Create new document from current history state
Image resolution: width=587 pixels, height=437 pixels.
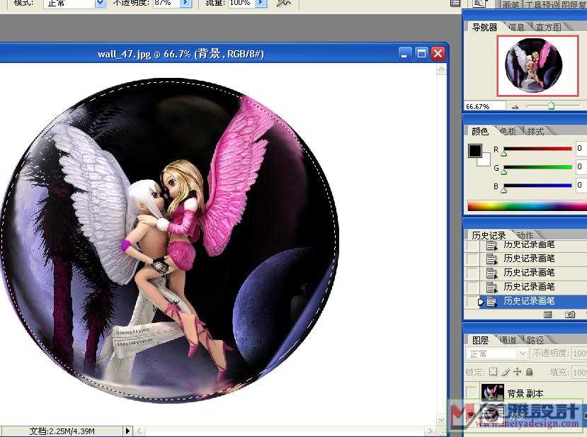547,314
